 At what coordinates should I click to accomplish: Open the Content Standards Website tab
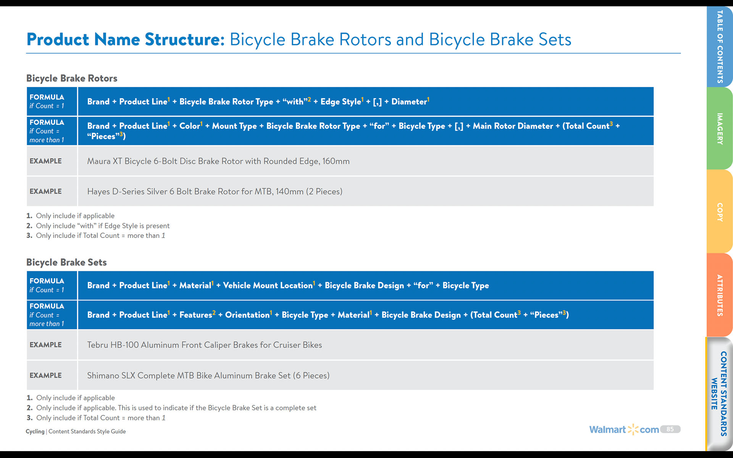719,393
